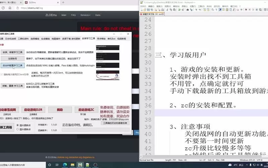Click the 工具箱的历史和感谢名单 button
Screen dimensions: 268x168
[115, 123]
